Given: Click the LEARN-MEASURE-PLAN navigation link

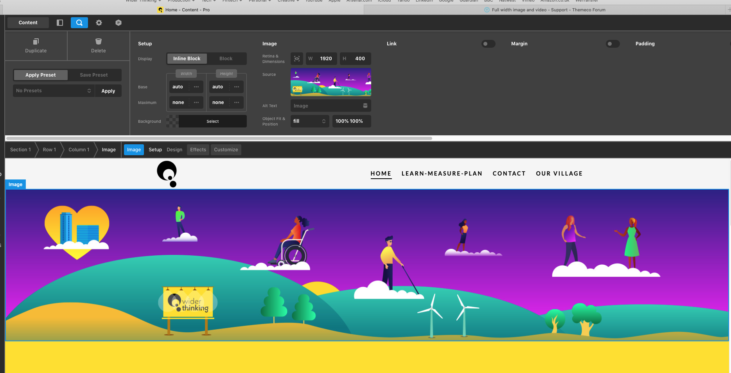Looking at the screenshot, I should coord(442,174).
